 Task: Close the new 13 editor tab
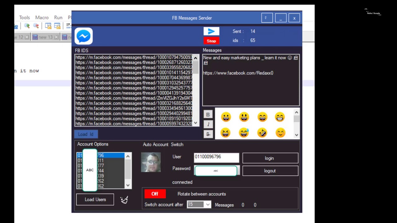pyautogui.click(x=56, y=37)
